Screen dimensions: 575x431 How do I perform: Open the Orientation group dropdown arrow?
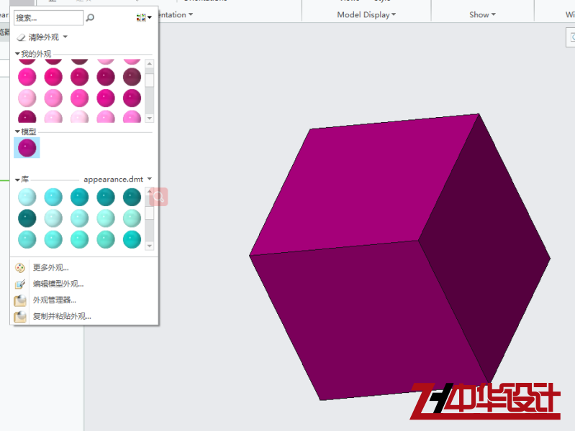(x=190, y=14)
